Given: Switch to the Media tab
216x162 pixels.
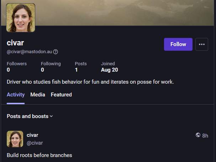Looking at the screenshot, I should (x=38, y=95).
